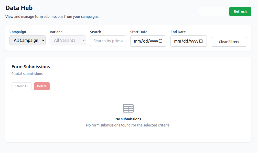Click the empty-state table icon
258x153 pixels.
point(128,108)
